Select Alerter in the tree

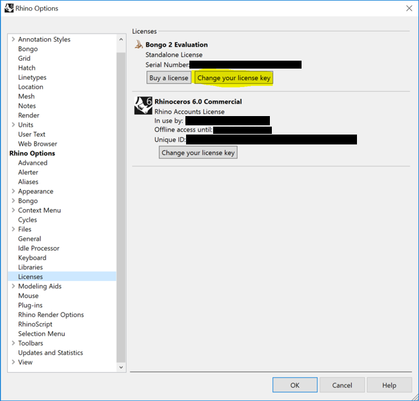(x=28, y=172)
